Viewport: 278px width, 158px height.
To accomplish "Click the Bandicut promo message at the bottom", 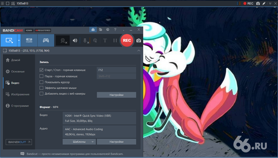I will click(75, 154).
